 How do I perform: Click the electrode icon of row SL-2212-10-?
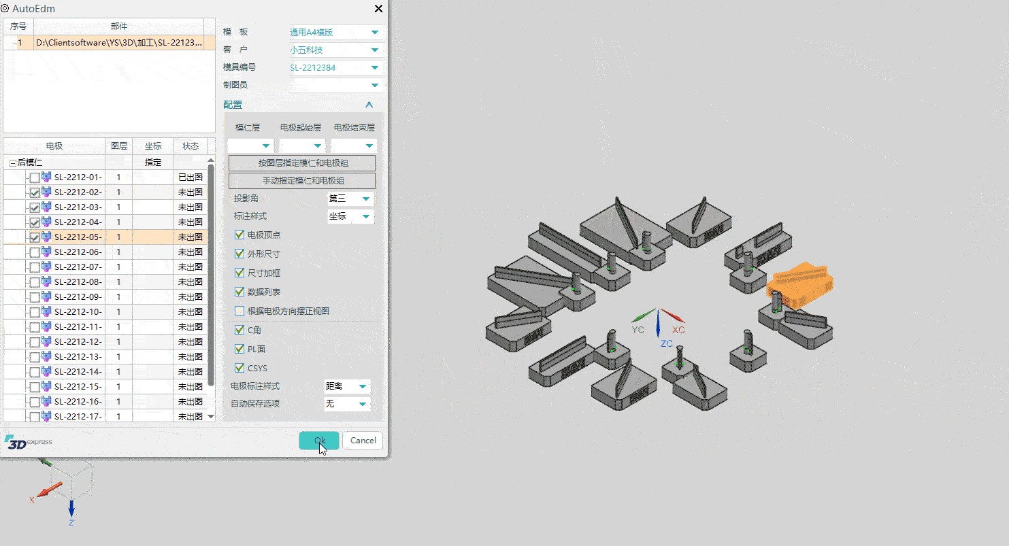[46, 312]
